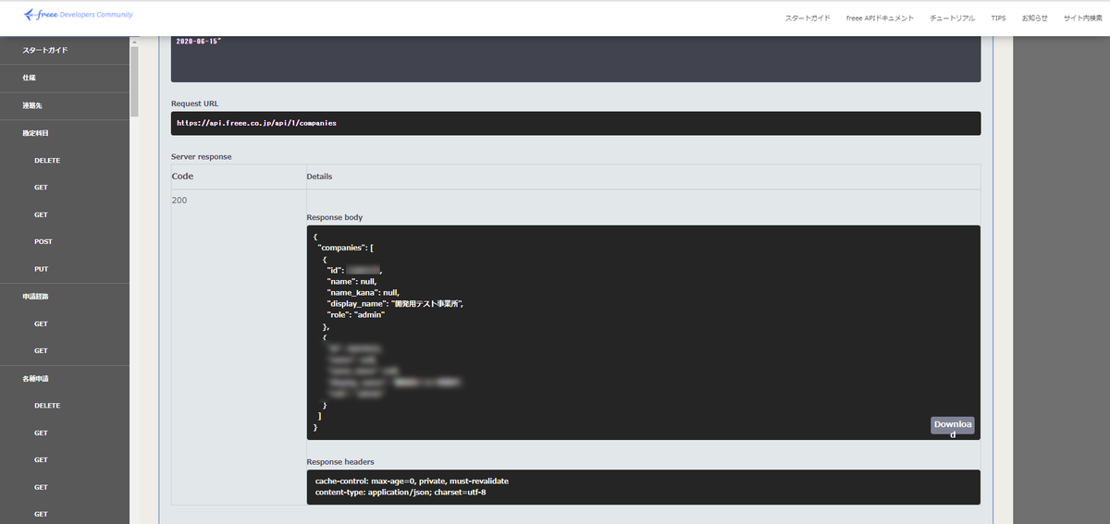Click the Server response heading
The height and width of the screenshot is (524, 1110).
tap(201, 156)
